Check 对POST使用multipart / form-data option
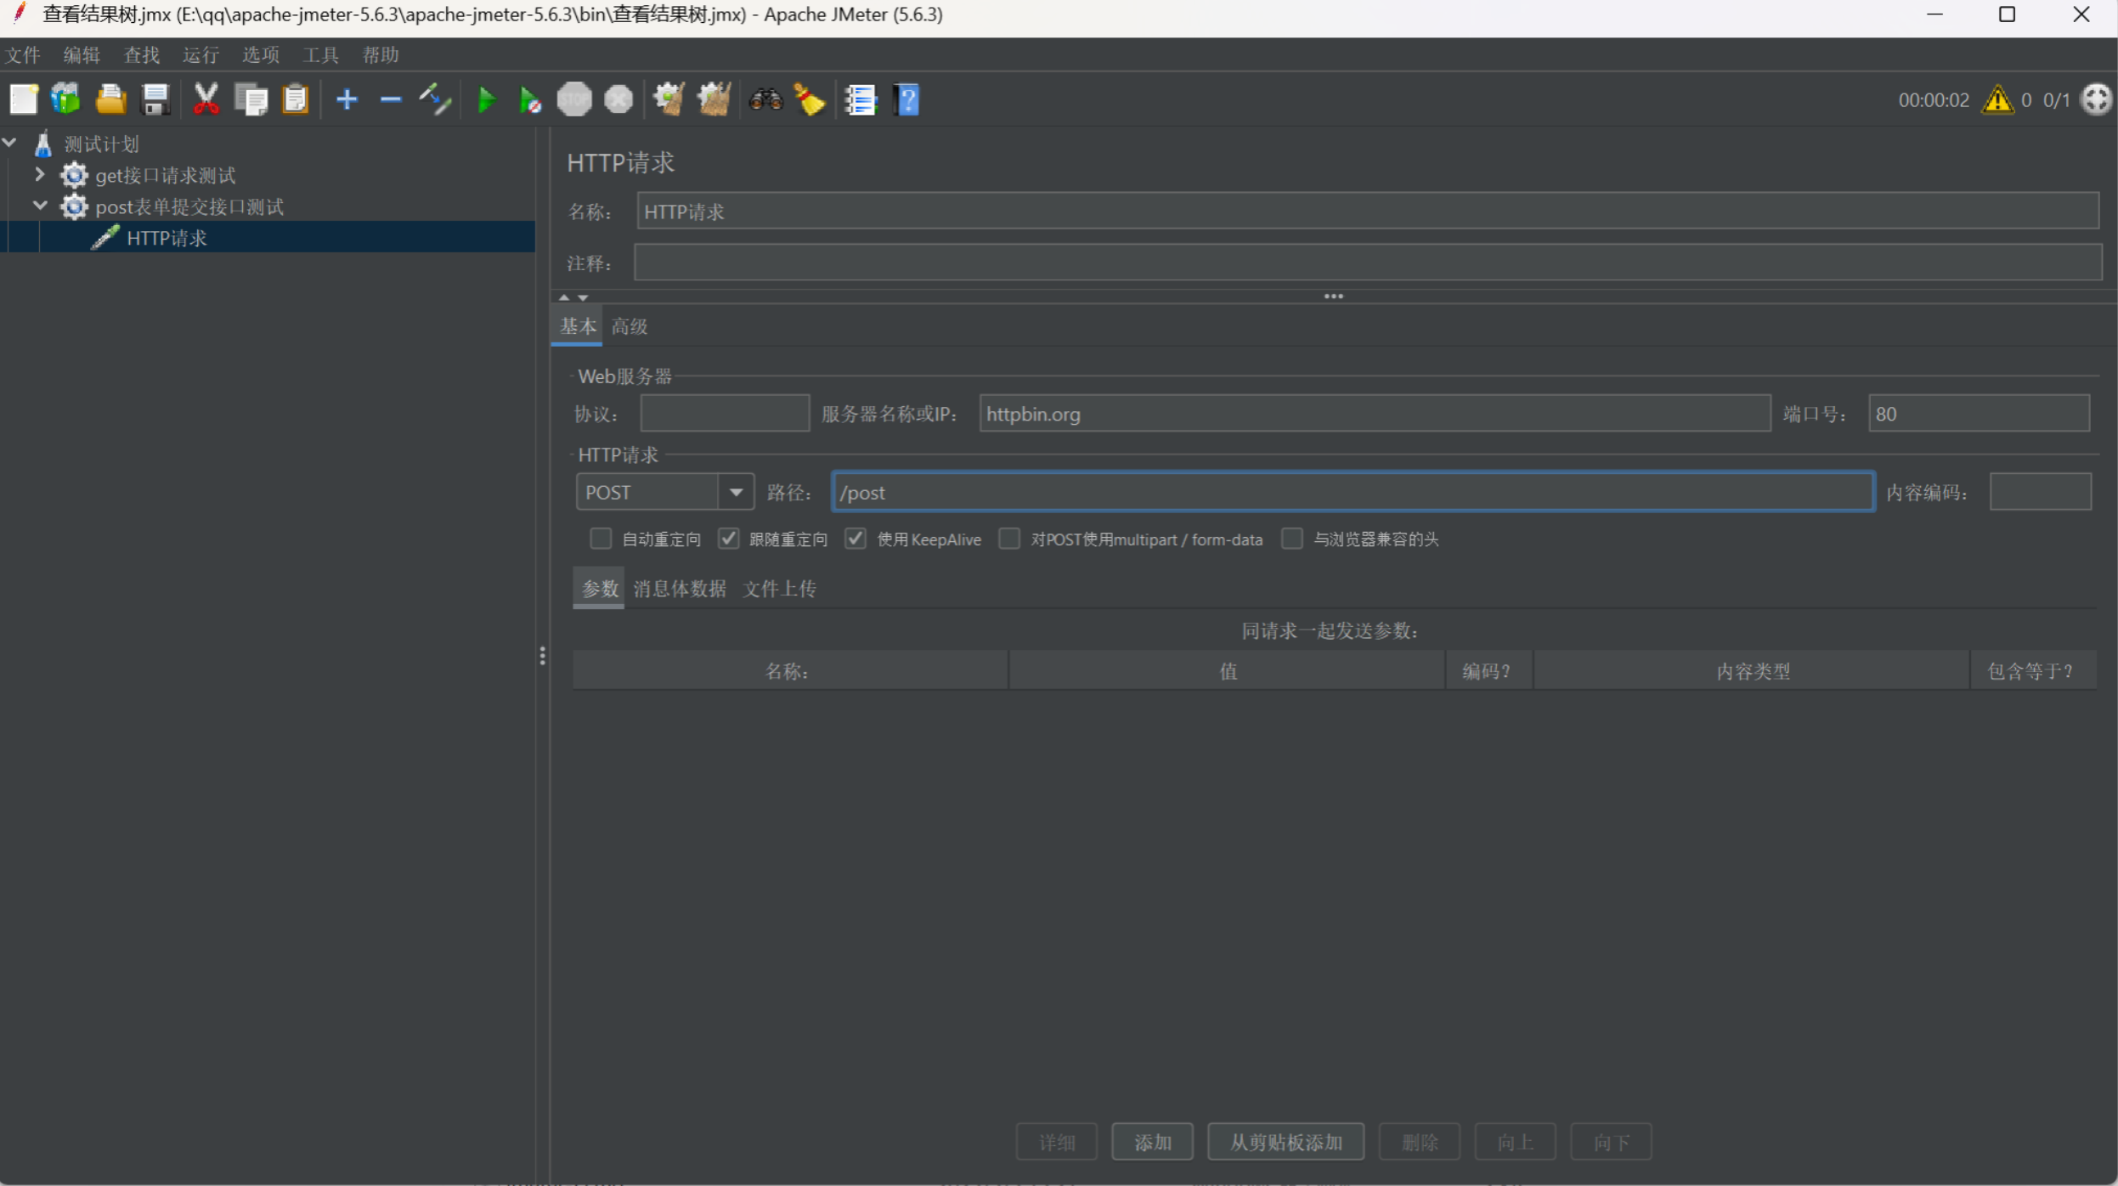This screenshot has height=1186, width=2118. point(1009,539)
